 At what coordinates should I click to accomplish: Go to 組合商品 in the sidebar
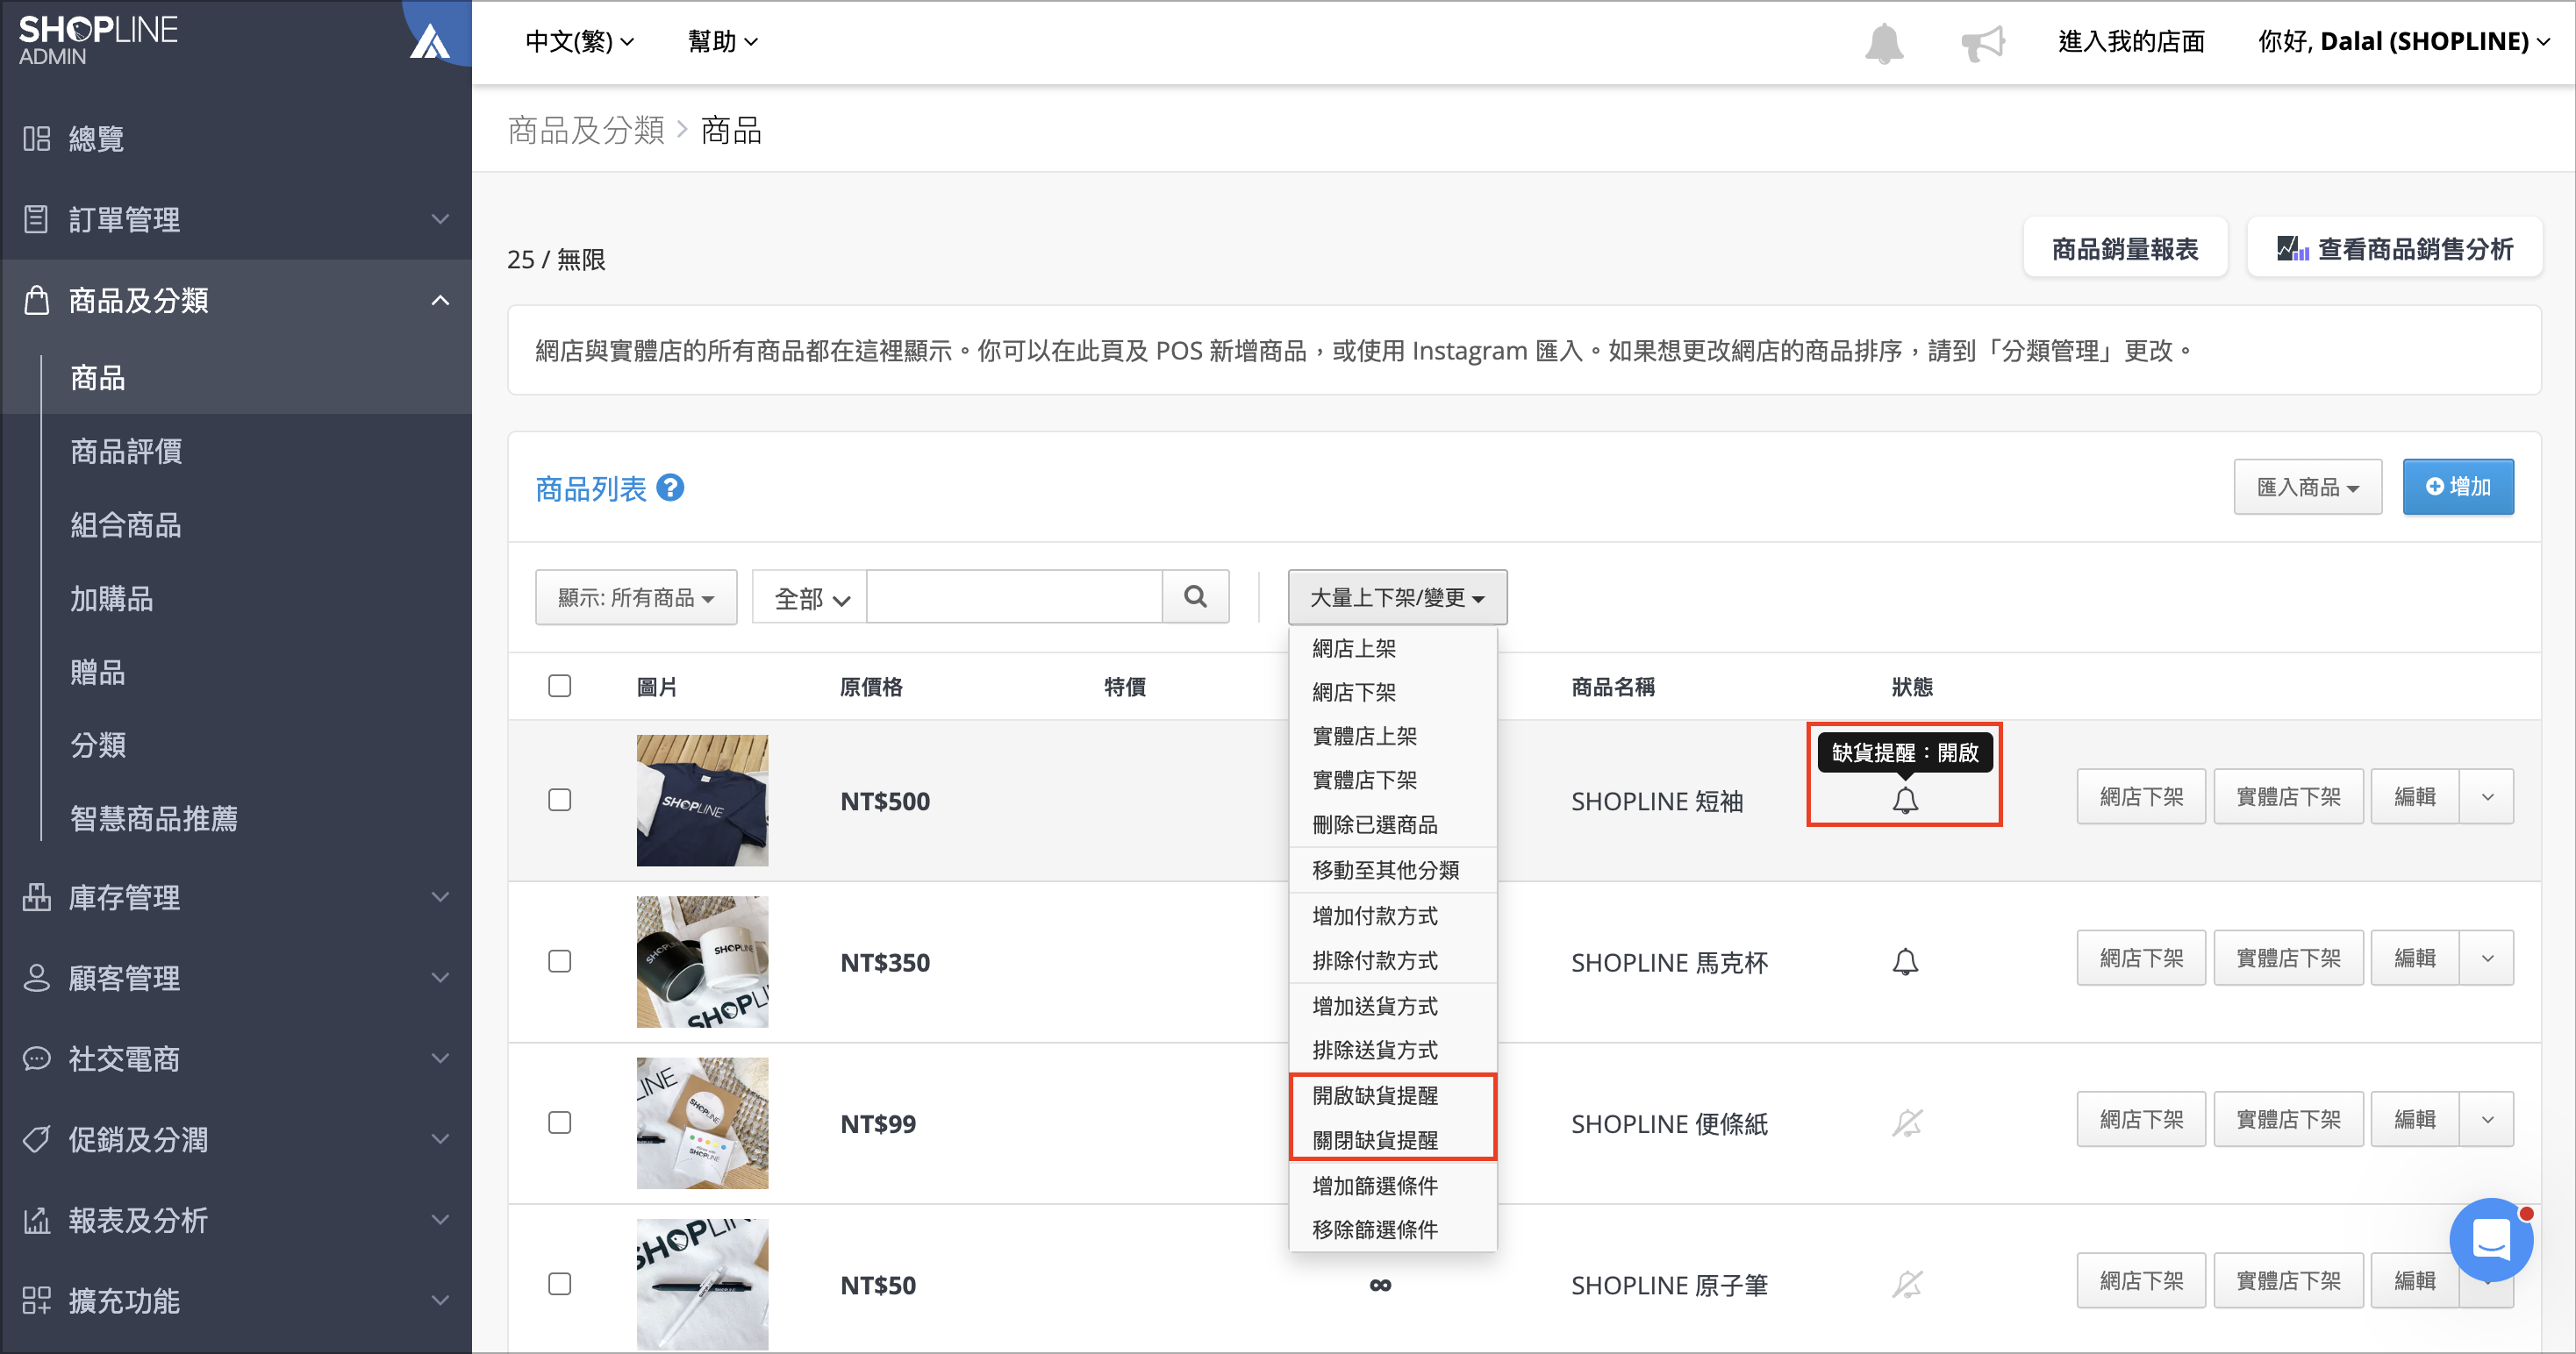tap(126, 524)
